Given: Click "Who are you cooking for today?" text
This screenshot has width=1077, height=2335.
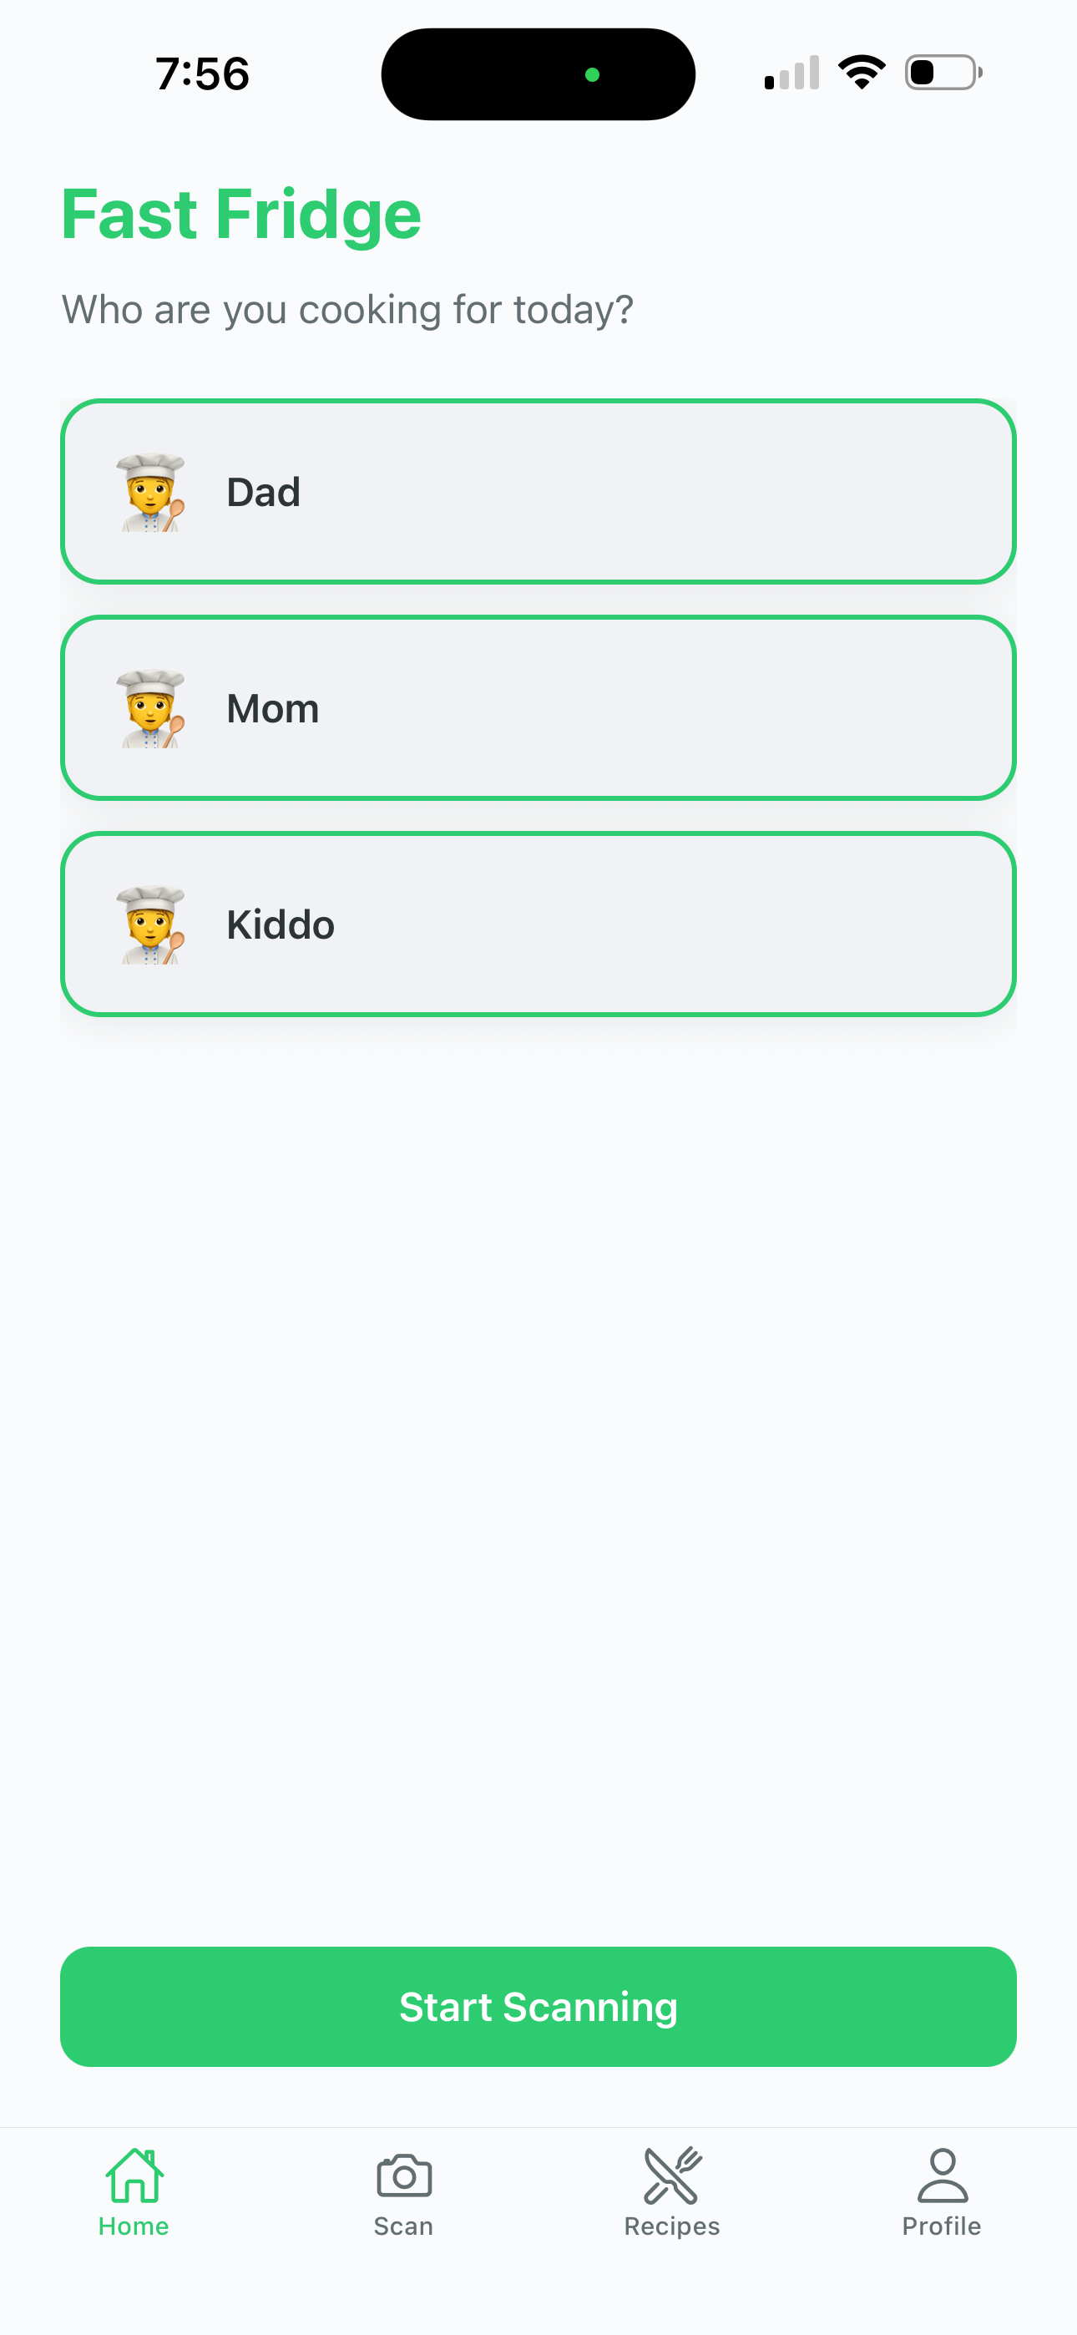Looking at the screenshot, I should (347, 310).
